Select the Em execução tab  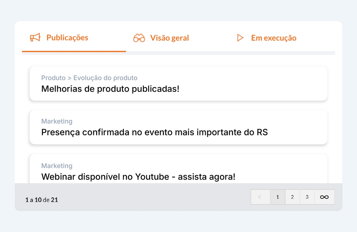pyautogui.click(x=267, y=38)
